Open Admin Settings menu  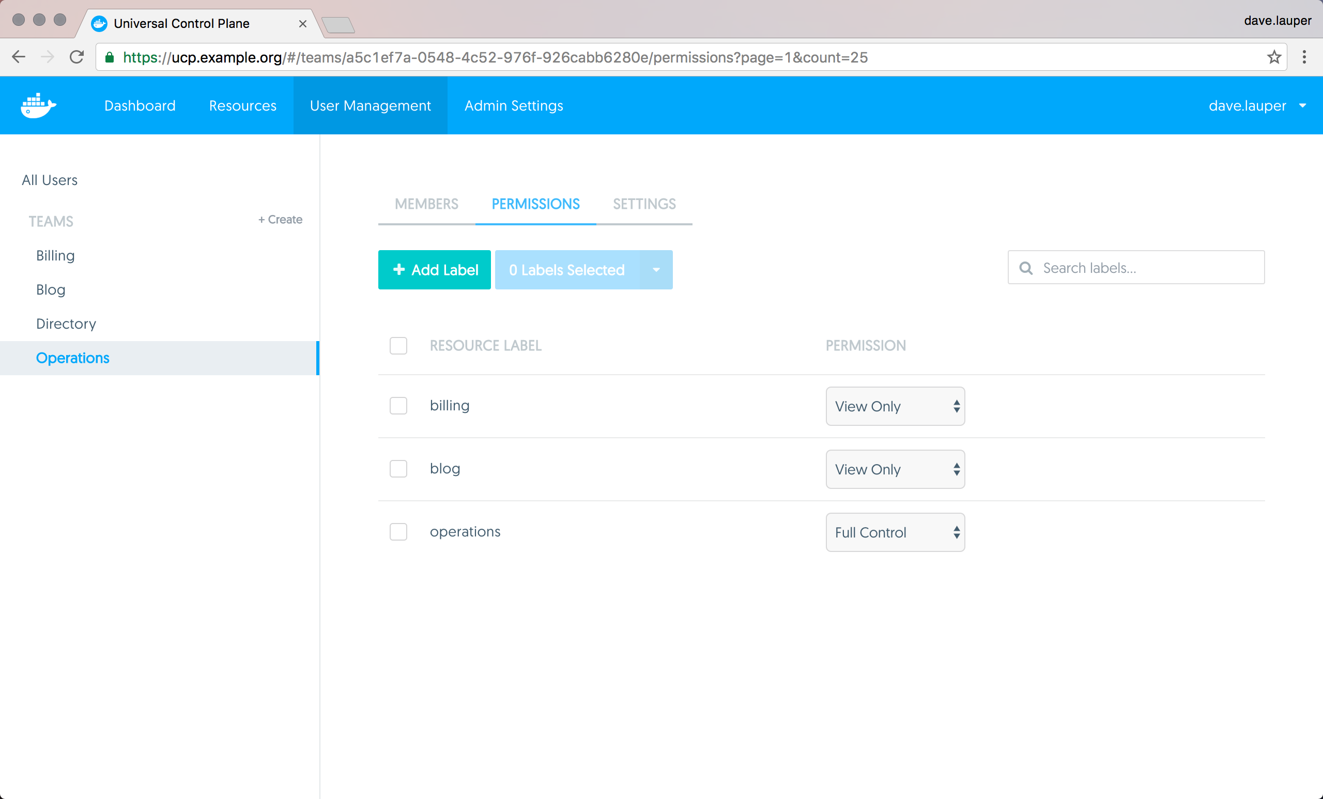pos(513,106)
